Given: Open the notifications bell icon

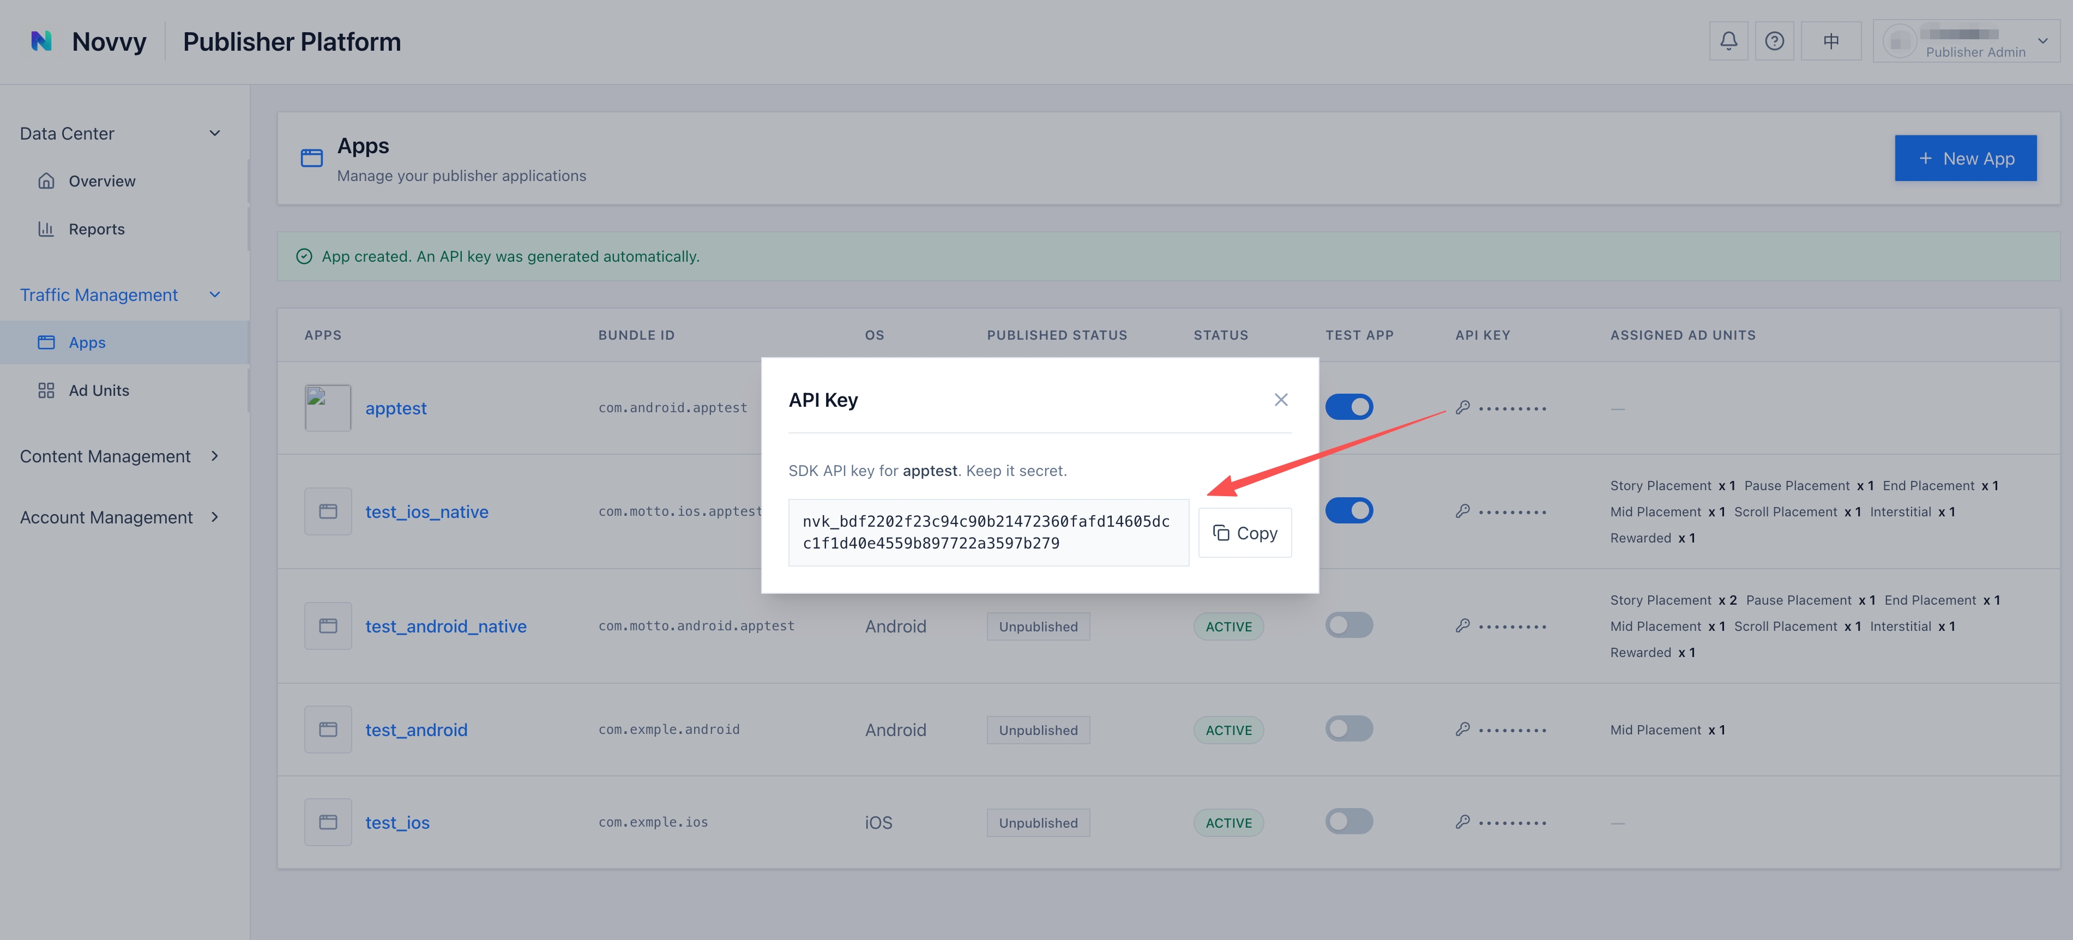Looking at the screenshot, I should [1728, 41].
